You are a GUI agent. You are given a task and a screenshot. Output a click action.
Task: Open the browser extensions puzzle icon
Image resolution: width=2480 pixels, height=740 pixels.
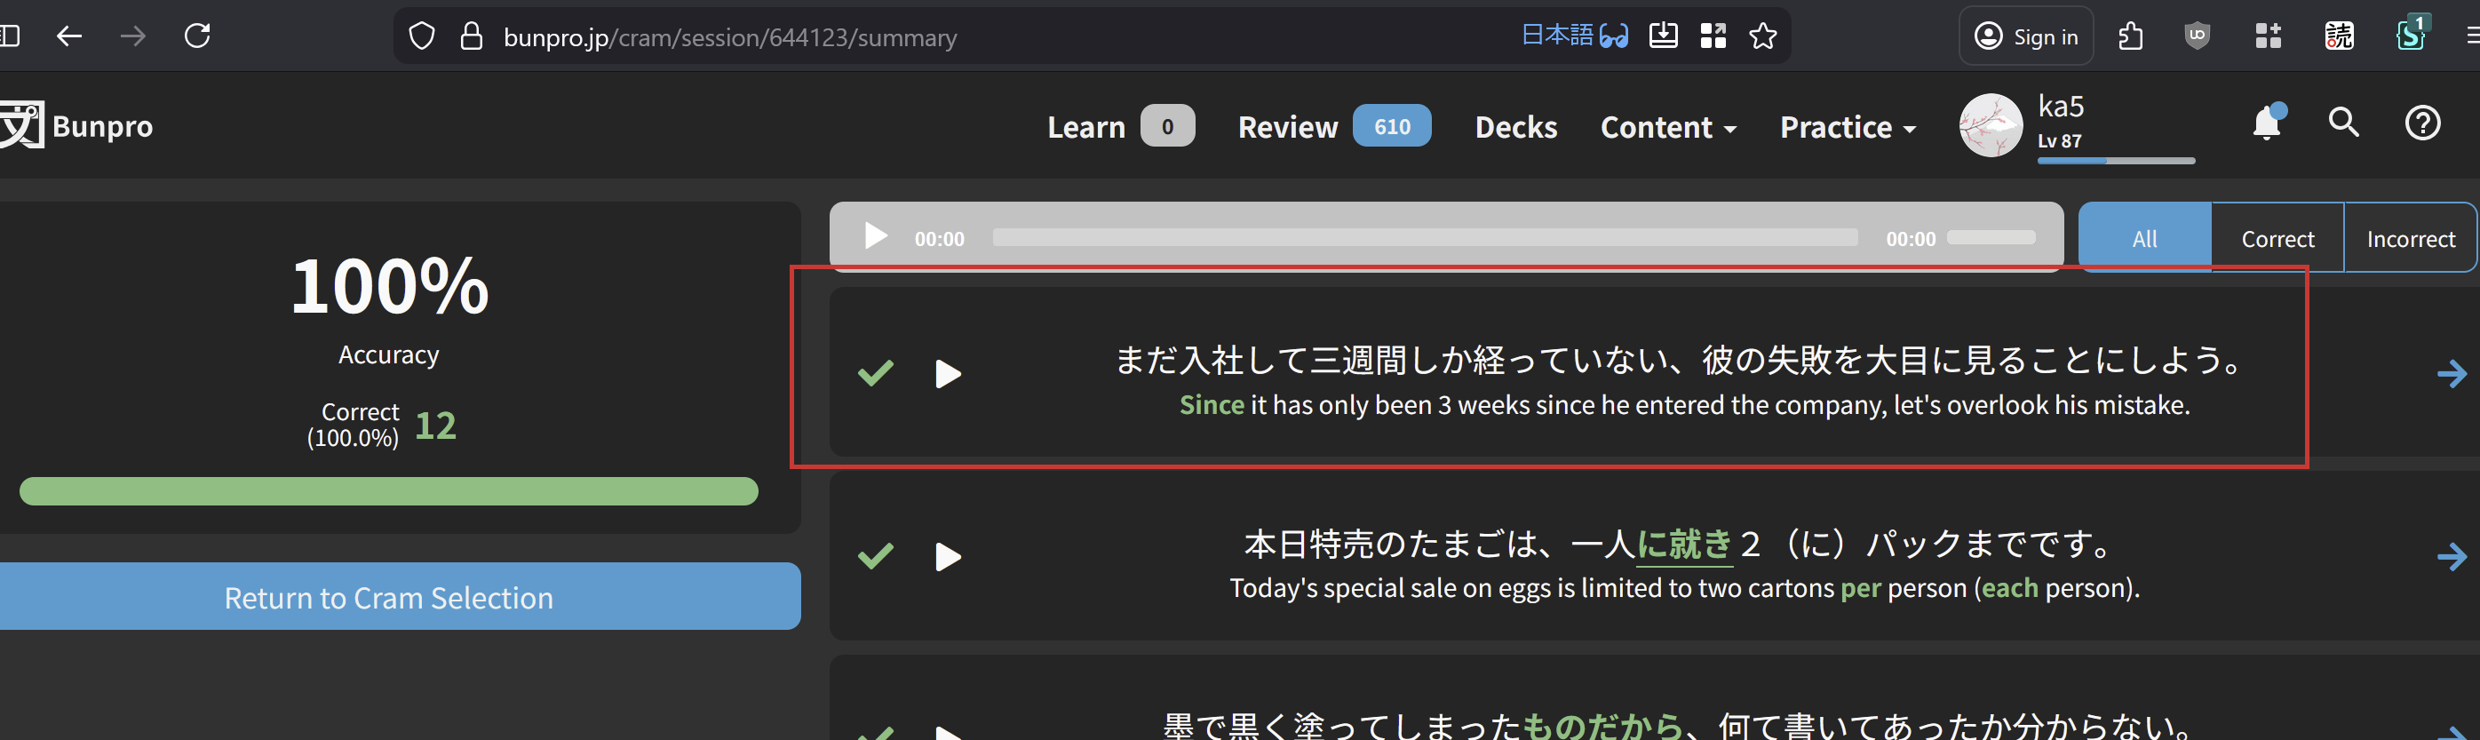click(x=2131, y=36)
